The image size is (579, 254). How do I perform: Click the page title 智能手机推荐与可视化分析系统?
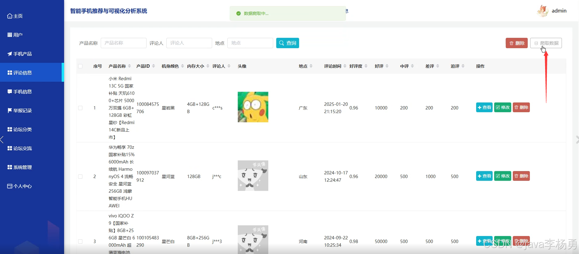[x=109, y=11]
